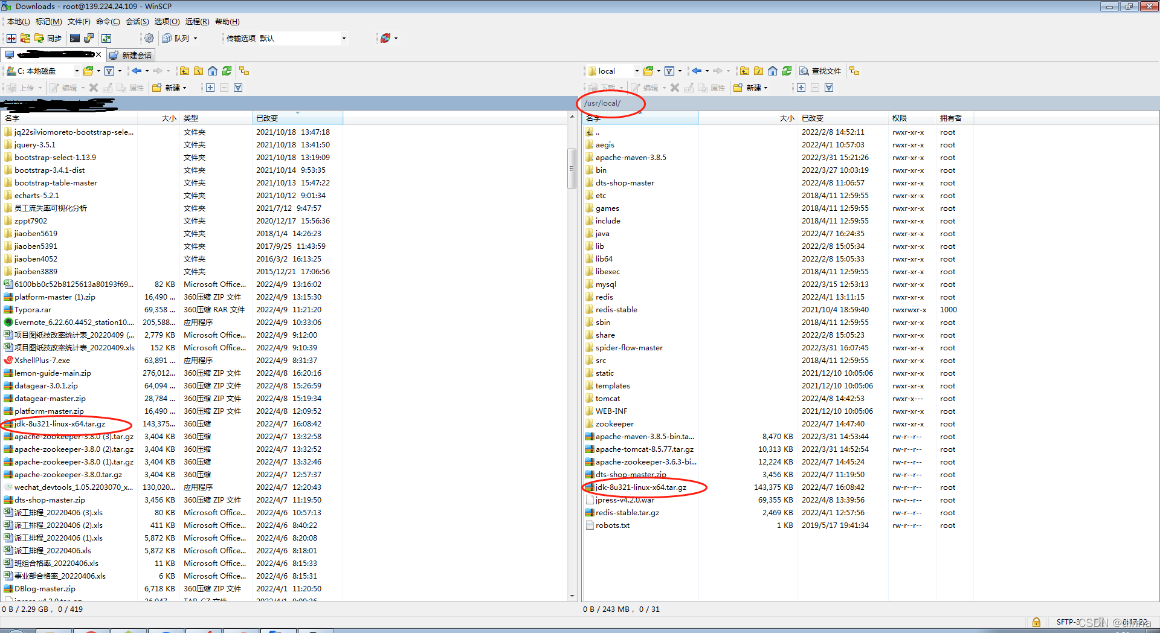Select local file Typora.rar
Image resolution: width=1160 pixels, height=633 pixels.
point(33,310)
